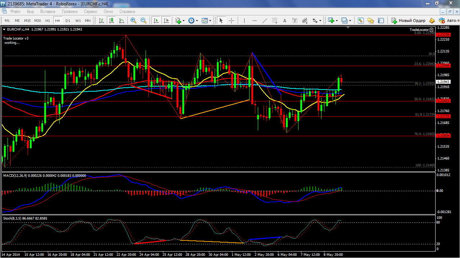The width and height of the screenshot is (460, 258).
Task: Open the Графики menu
Action: click(x=69, y=11)
